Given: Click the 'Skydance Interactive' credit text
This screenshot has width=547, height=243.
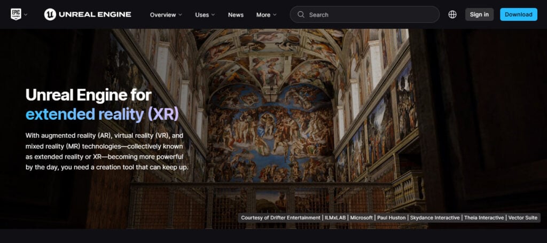Looking at the screenshot, I should (435, 217).
